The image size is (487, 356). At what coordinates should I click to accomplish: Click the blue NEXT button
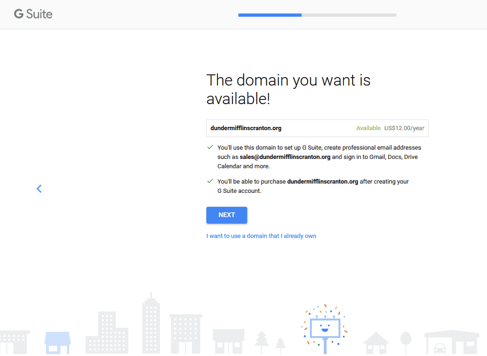pos(227,215)
